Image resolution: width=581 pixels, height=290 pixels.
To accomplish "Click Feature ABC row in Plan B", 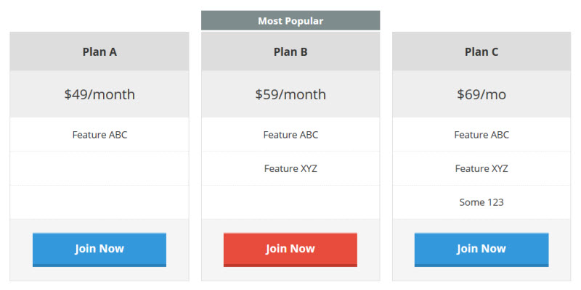I will (x=290, y=135).
